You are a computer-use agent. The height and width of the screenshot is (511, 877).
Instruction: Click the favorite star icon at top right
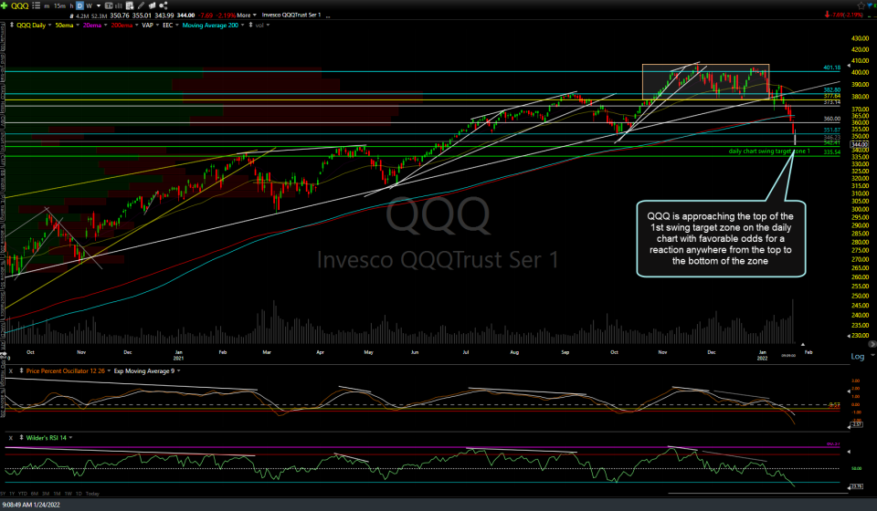pos(861,5)
